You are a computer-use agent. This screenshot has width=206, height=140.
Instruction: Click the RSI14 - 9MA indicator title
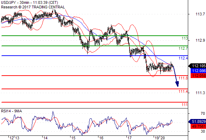pos(12,111)
